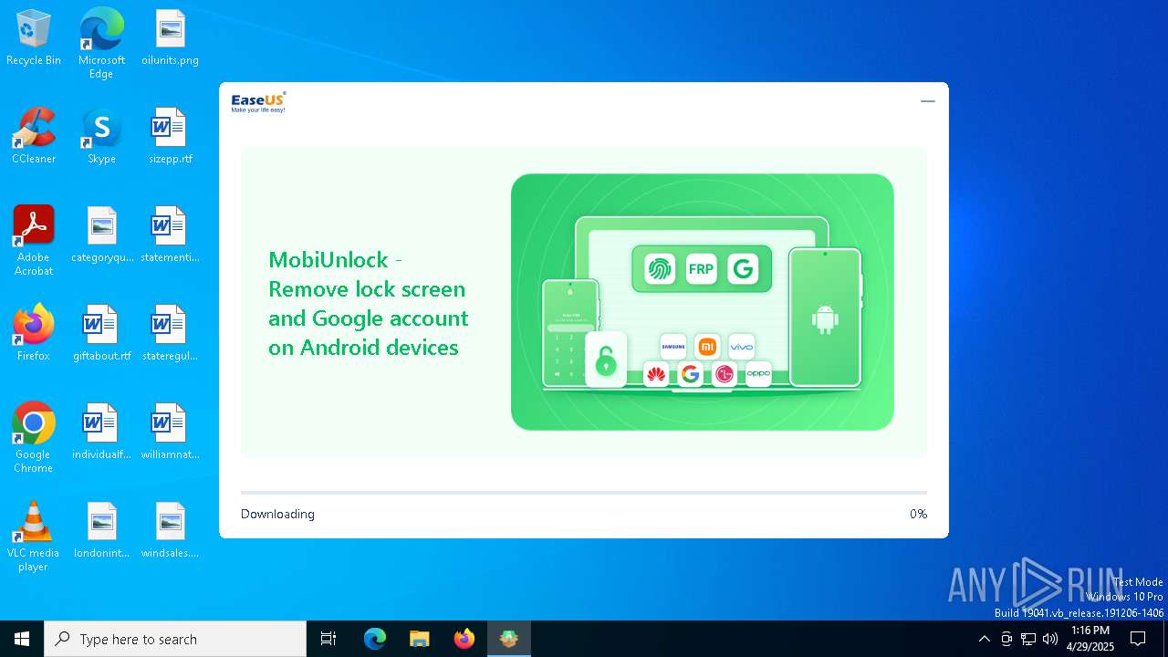Open File Explorer from the taskbar
This screenshot has width=1168, height=657.
point(419,639)
